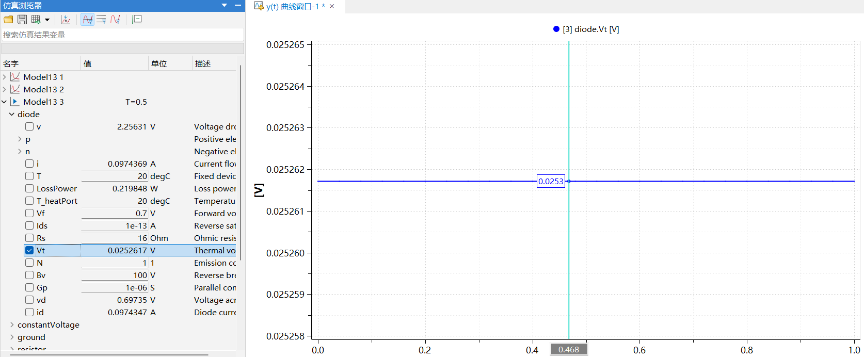Expand the Model13 2 result
The height and width of the screenshot is (357, 864).
(5, 89)
